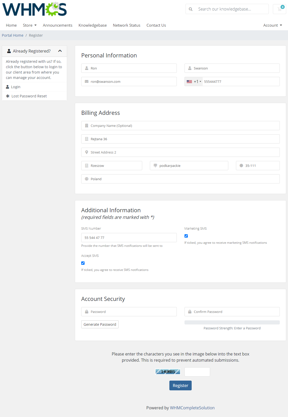Click the WHMCS logo
288x417 pixels.
tap(35, 9)
